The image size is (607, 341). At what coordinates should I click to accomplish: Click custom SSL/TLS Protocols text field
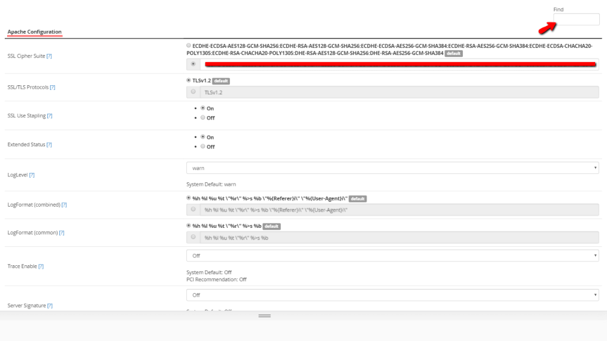(400, 92)
